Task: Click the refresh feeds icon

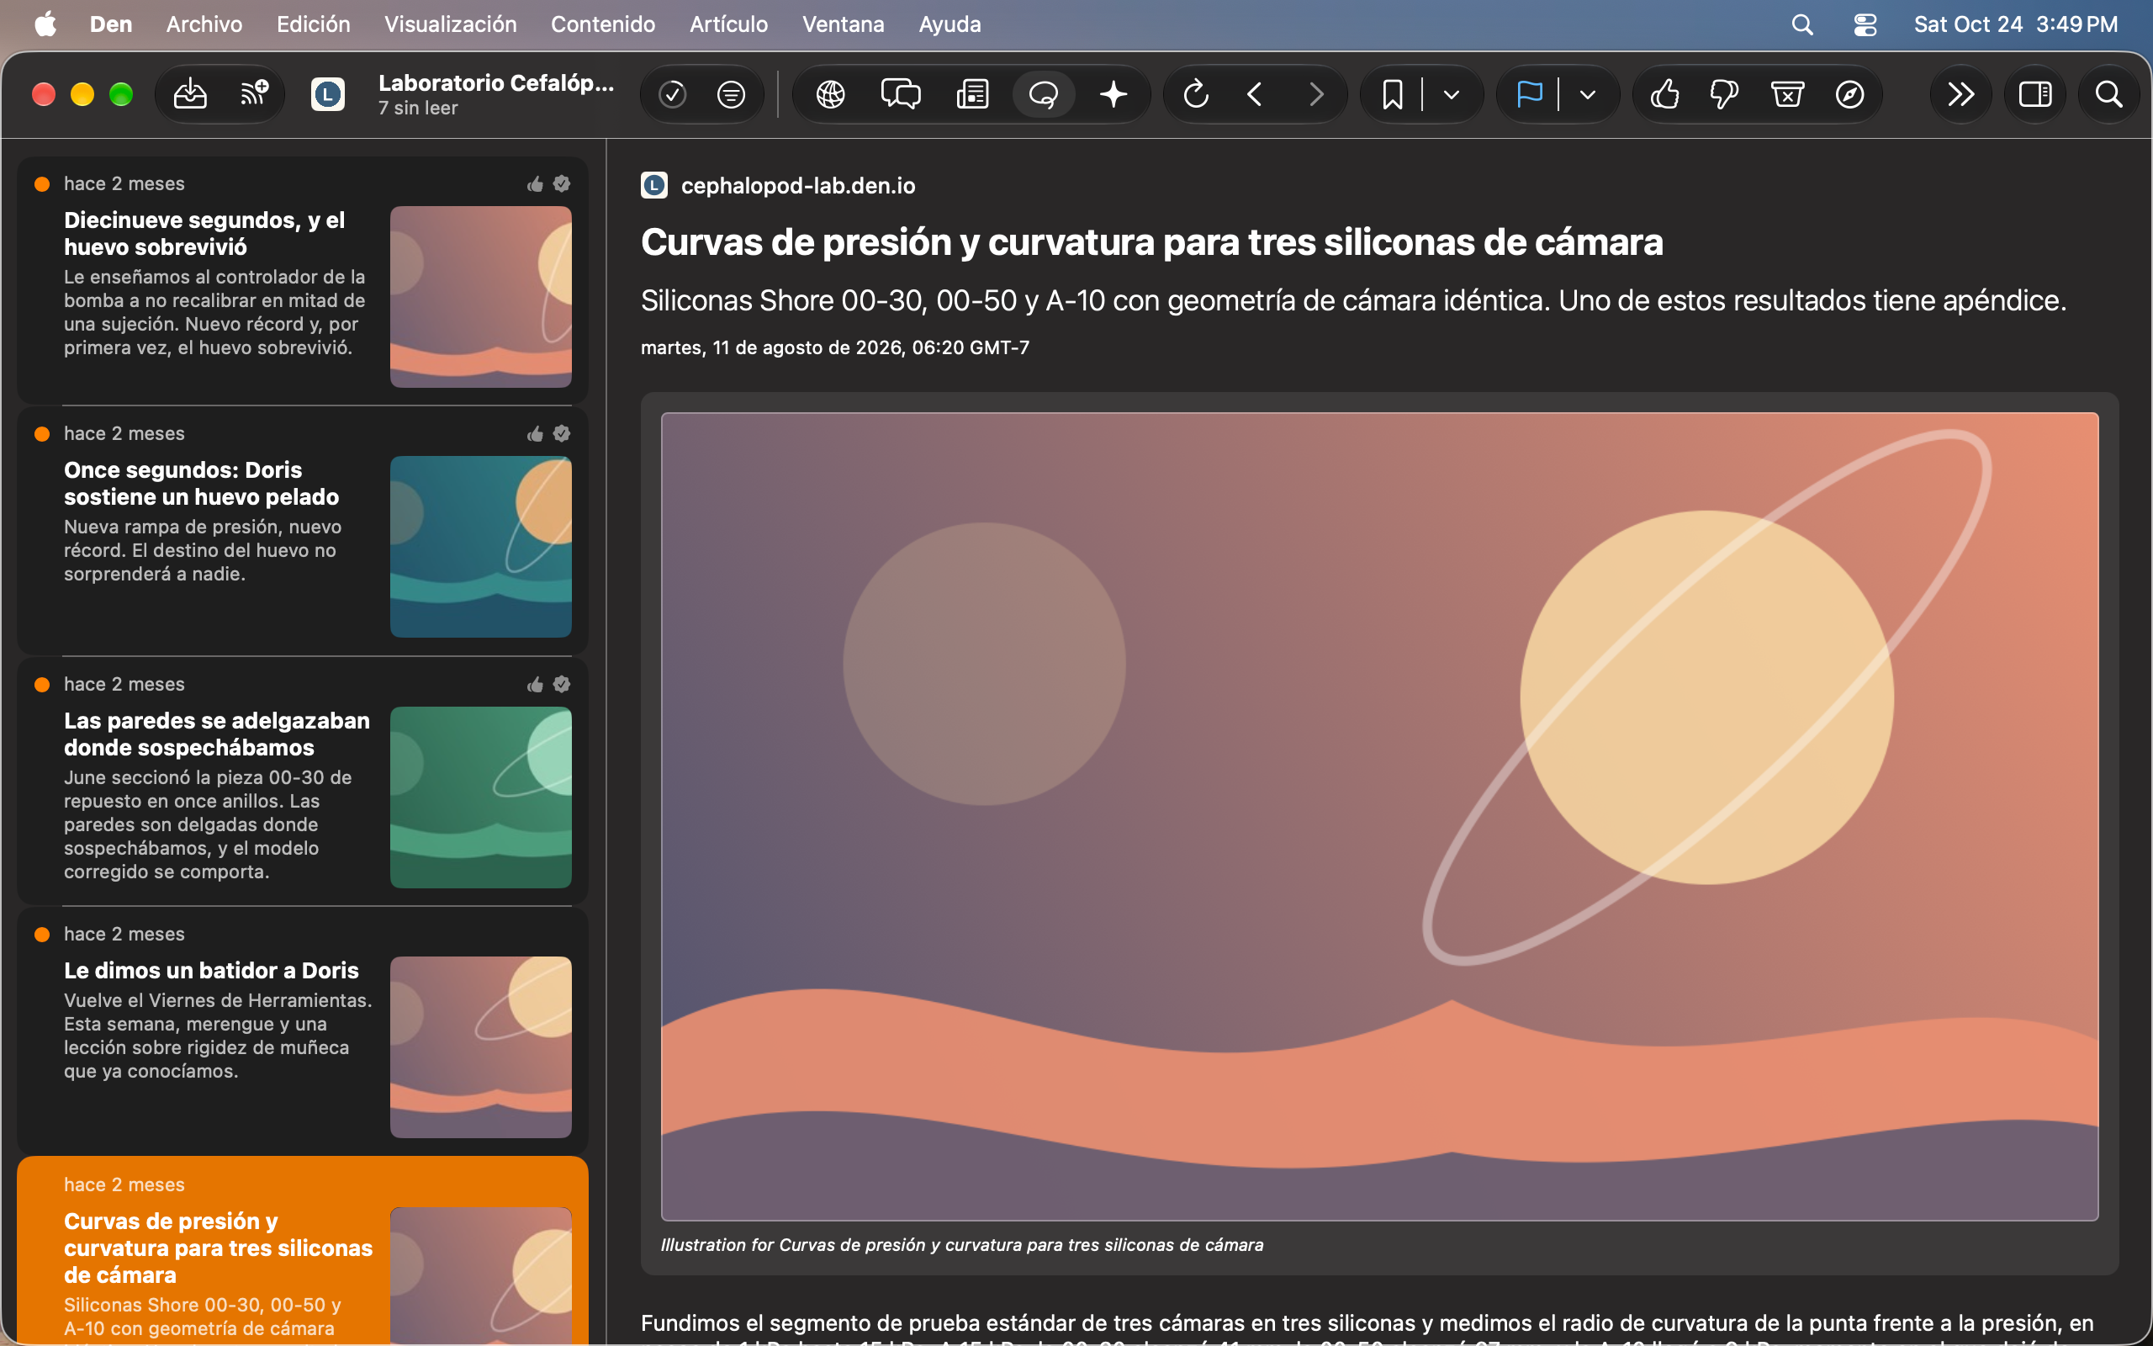Action: (1196, 94)
